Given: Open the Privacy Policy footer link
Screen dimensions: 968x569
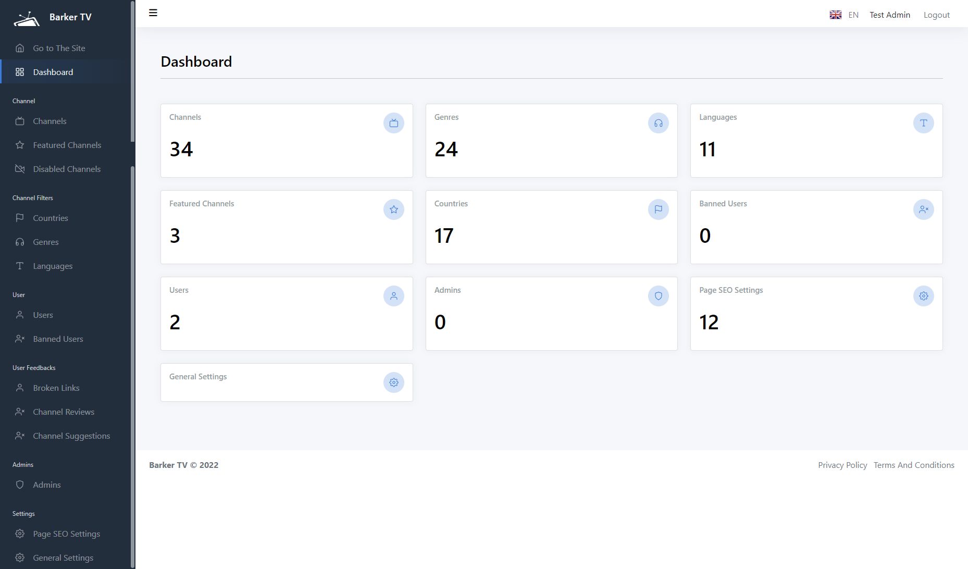Looking at the screenshot, I should coord(842,465).
